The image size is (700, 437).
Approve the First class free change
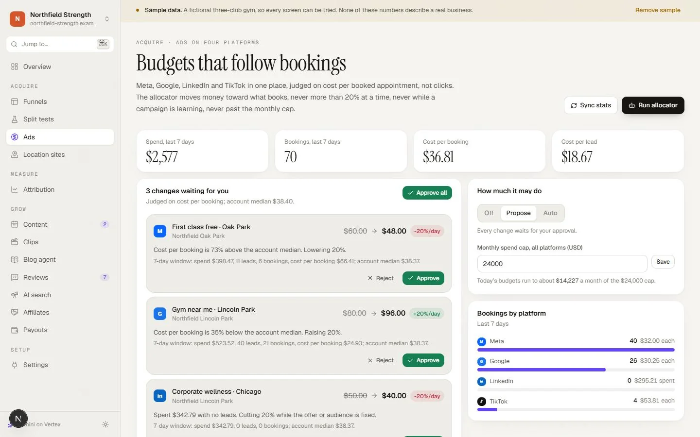click(423, 278)
